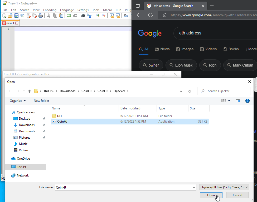Open the Edit menu in Notepad++
This screenshot has height=202, width=257.
[x=14, y=10]
